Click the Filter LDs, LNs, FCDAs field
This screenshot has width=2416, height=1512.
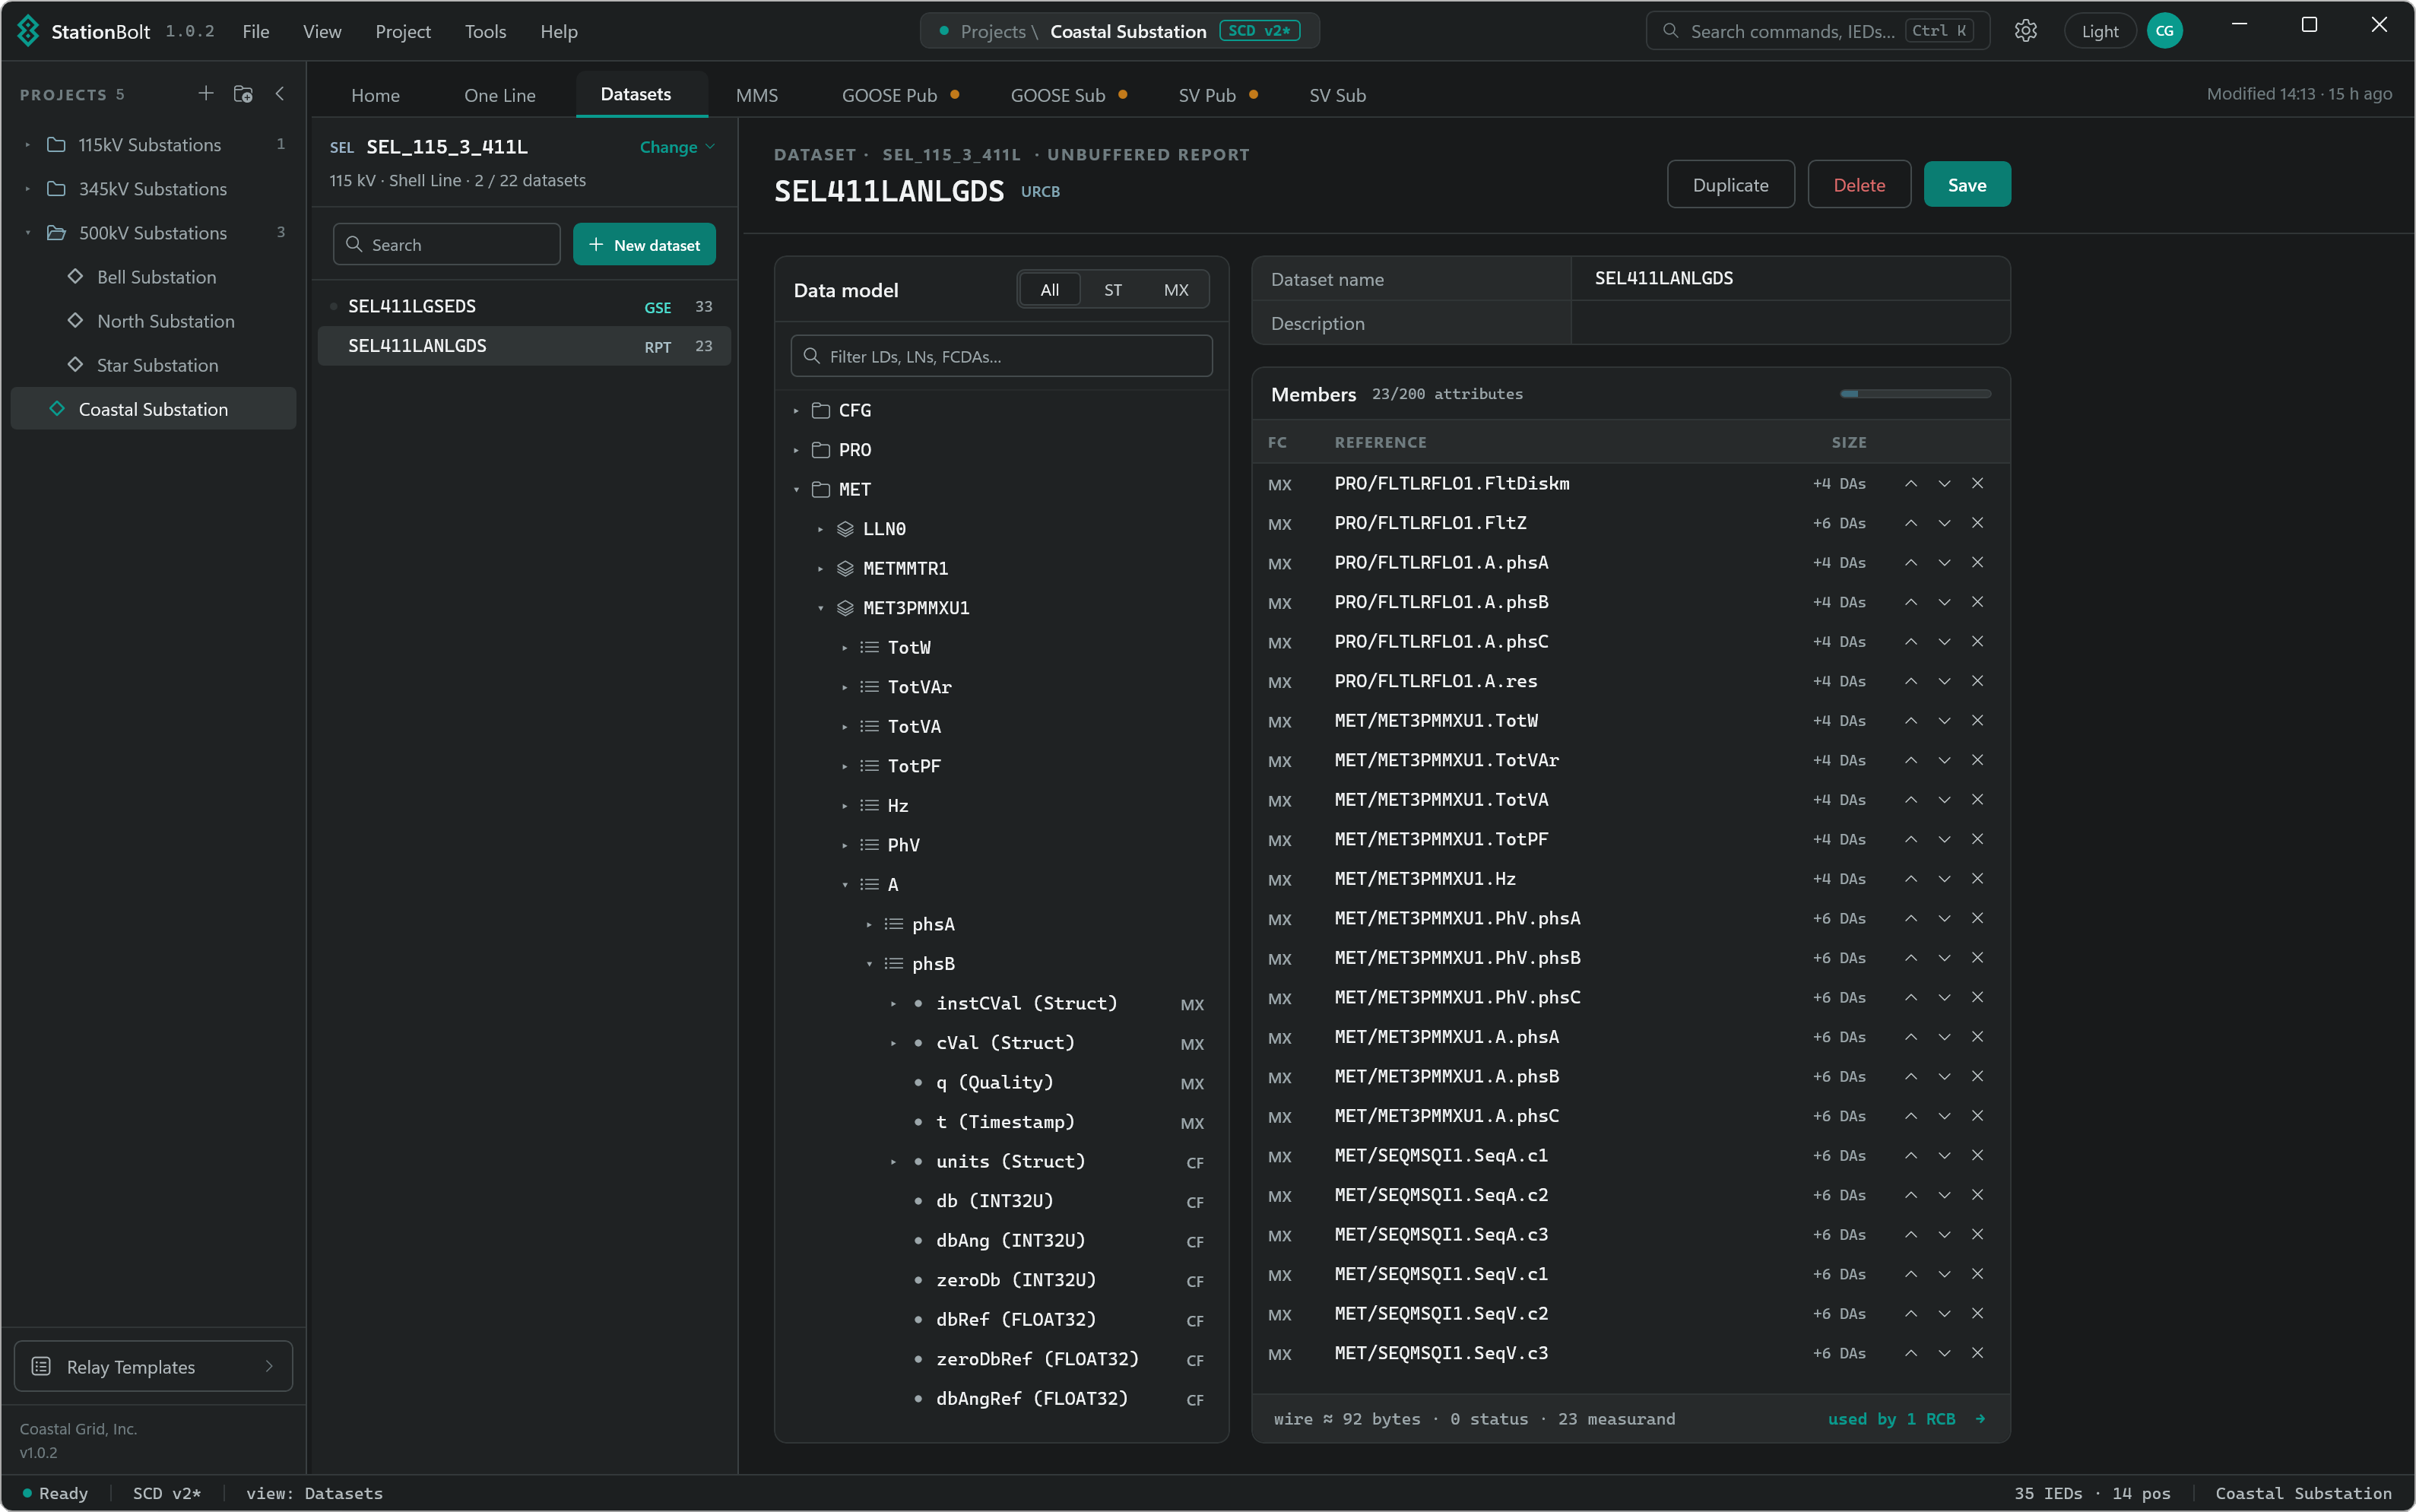point(1001,356)
